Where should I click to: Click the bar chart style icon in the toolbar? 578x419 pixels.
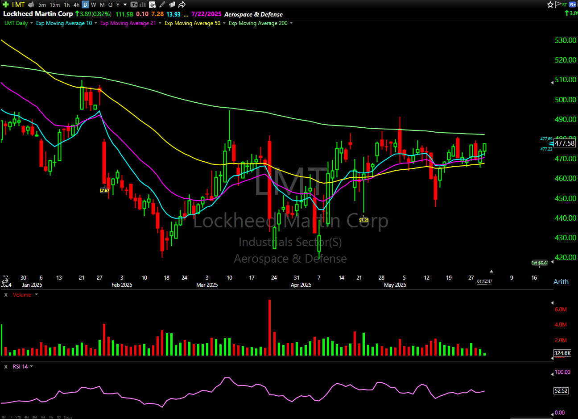143,4
